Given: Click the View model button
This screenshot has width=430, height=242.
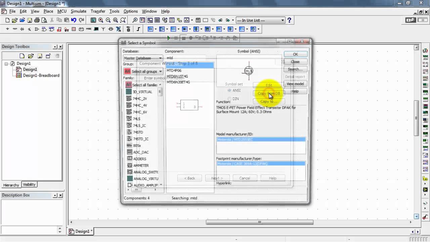Looking at the screenshot, I should 295,84.
